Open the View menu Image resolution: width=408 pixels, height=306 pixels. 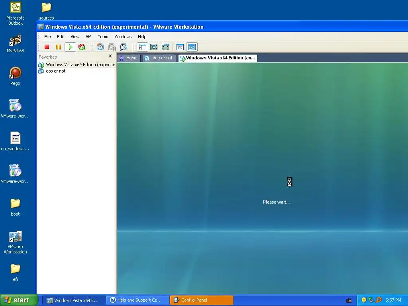coord(75,37)
